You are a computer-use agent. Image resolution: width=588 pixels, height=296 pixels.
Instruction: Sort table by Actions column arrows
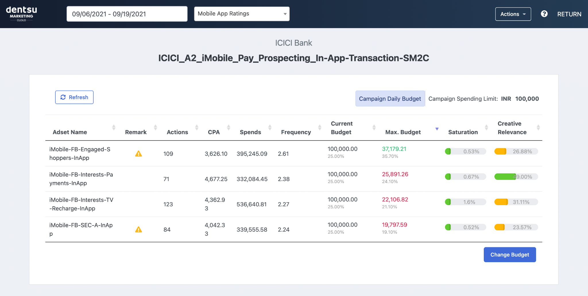click(x=197, y=128)
